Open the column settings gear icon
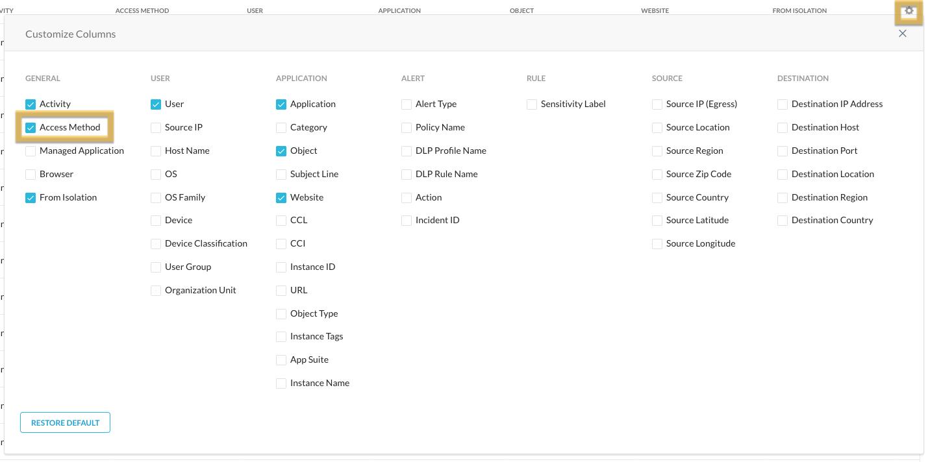The width and height of the screenshot is (928, 462). point(909,11)
